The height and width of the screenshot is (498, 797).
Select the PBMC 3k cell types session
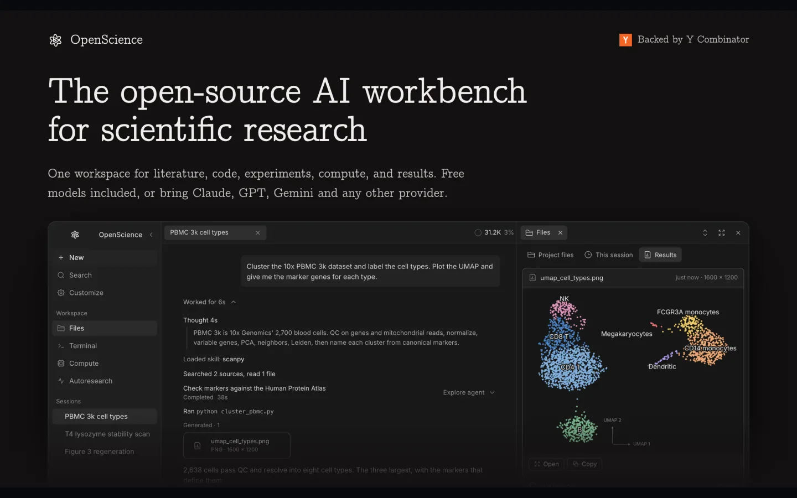105,417
